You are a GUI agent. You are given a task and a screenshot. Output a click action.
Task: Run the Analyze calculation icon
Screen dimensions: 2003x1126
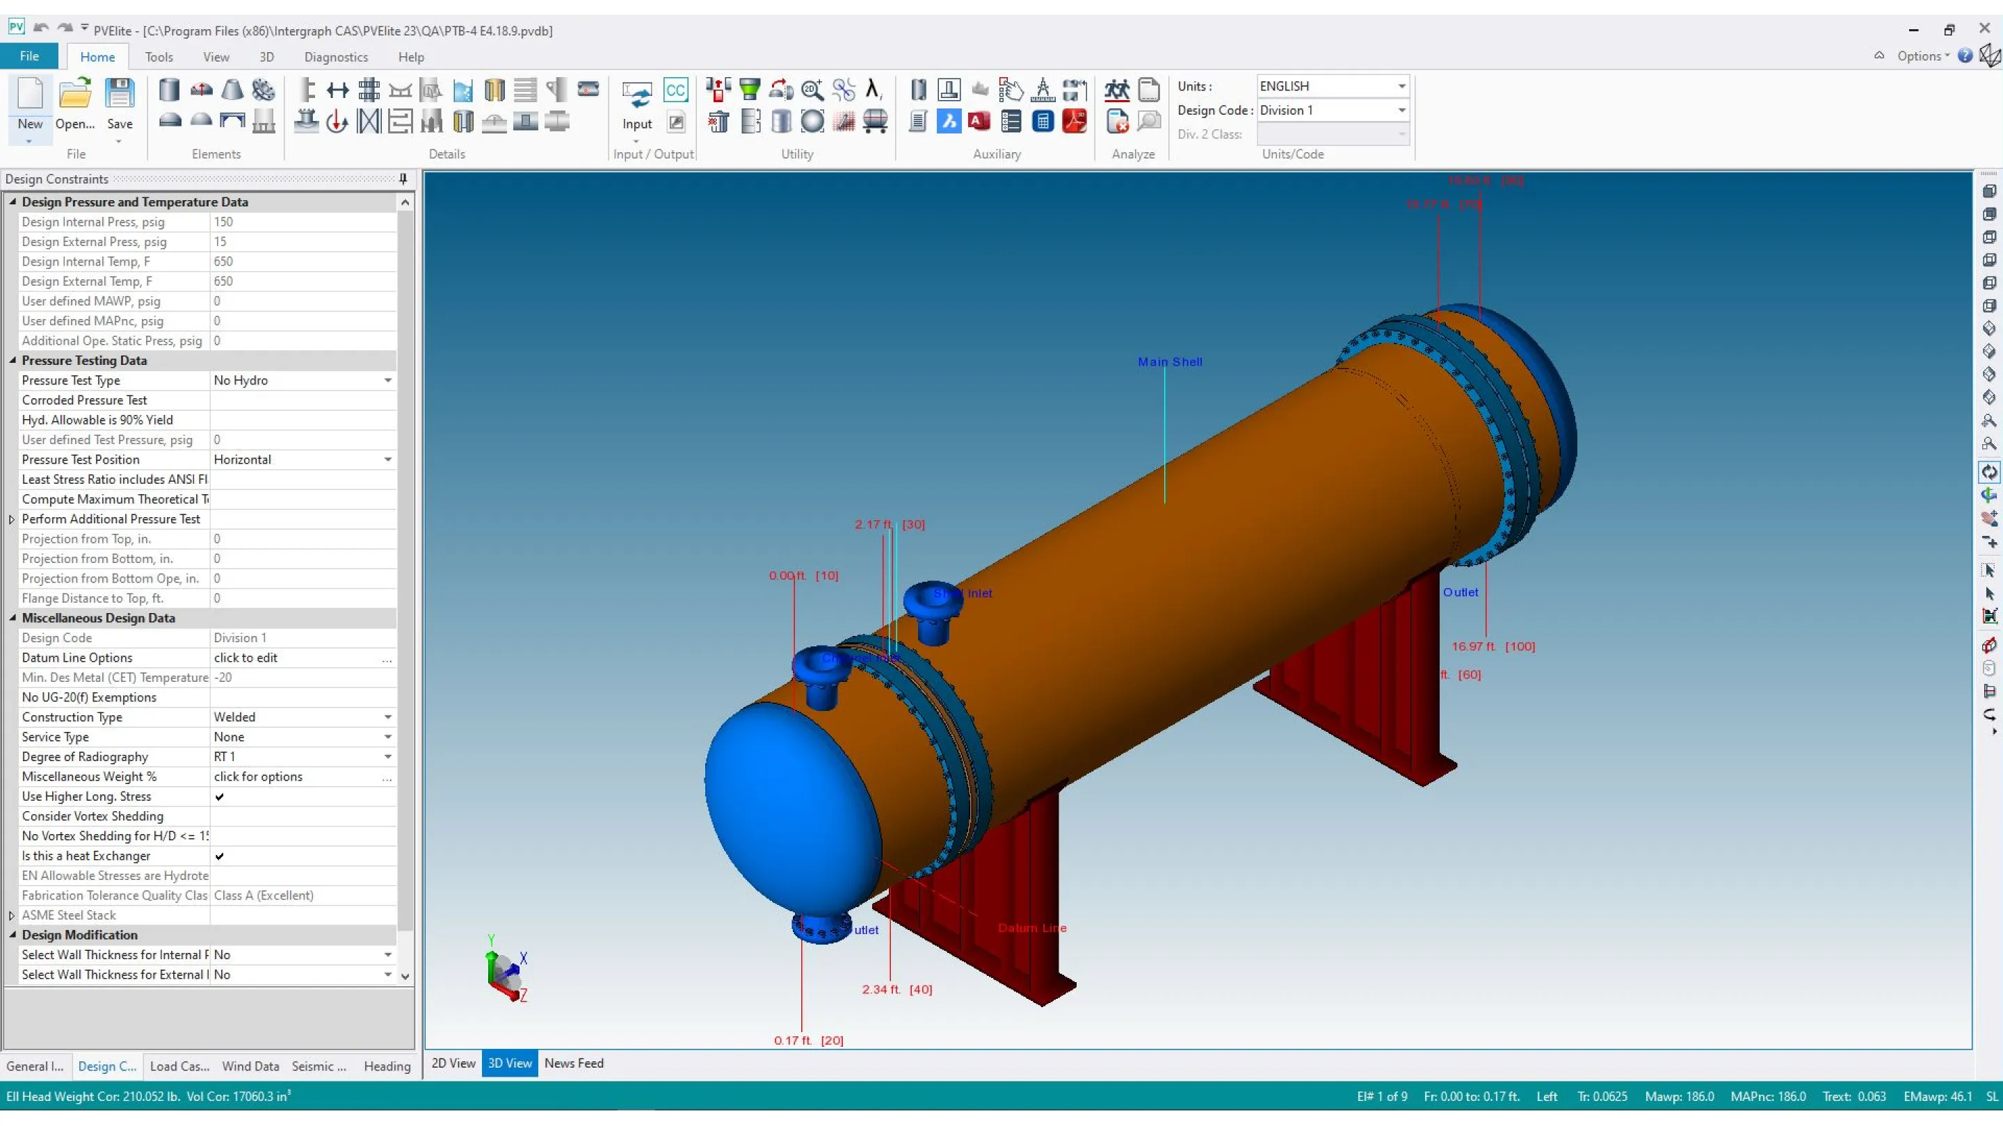tap(1116, 90)
